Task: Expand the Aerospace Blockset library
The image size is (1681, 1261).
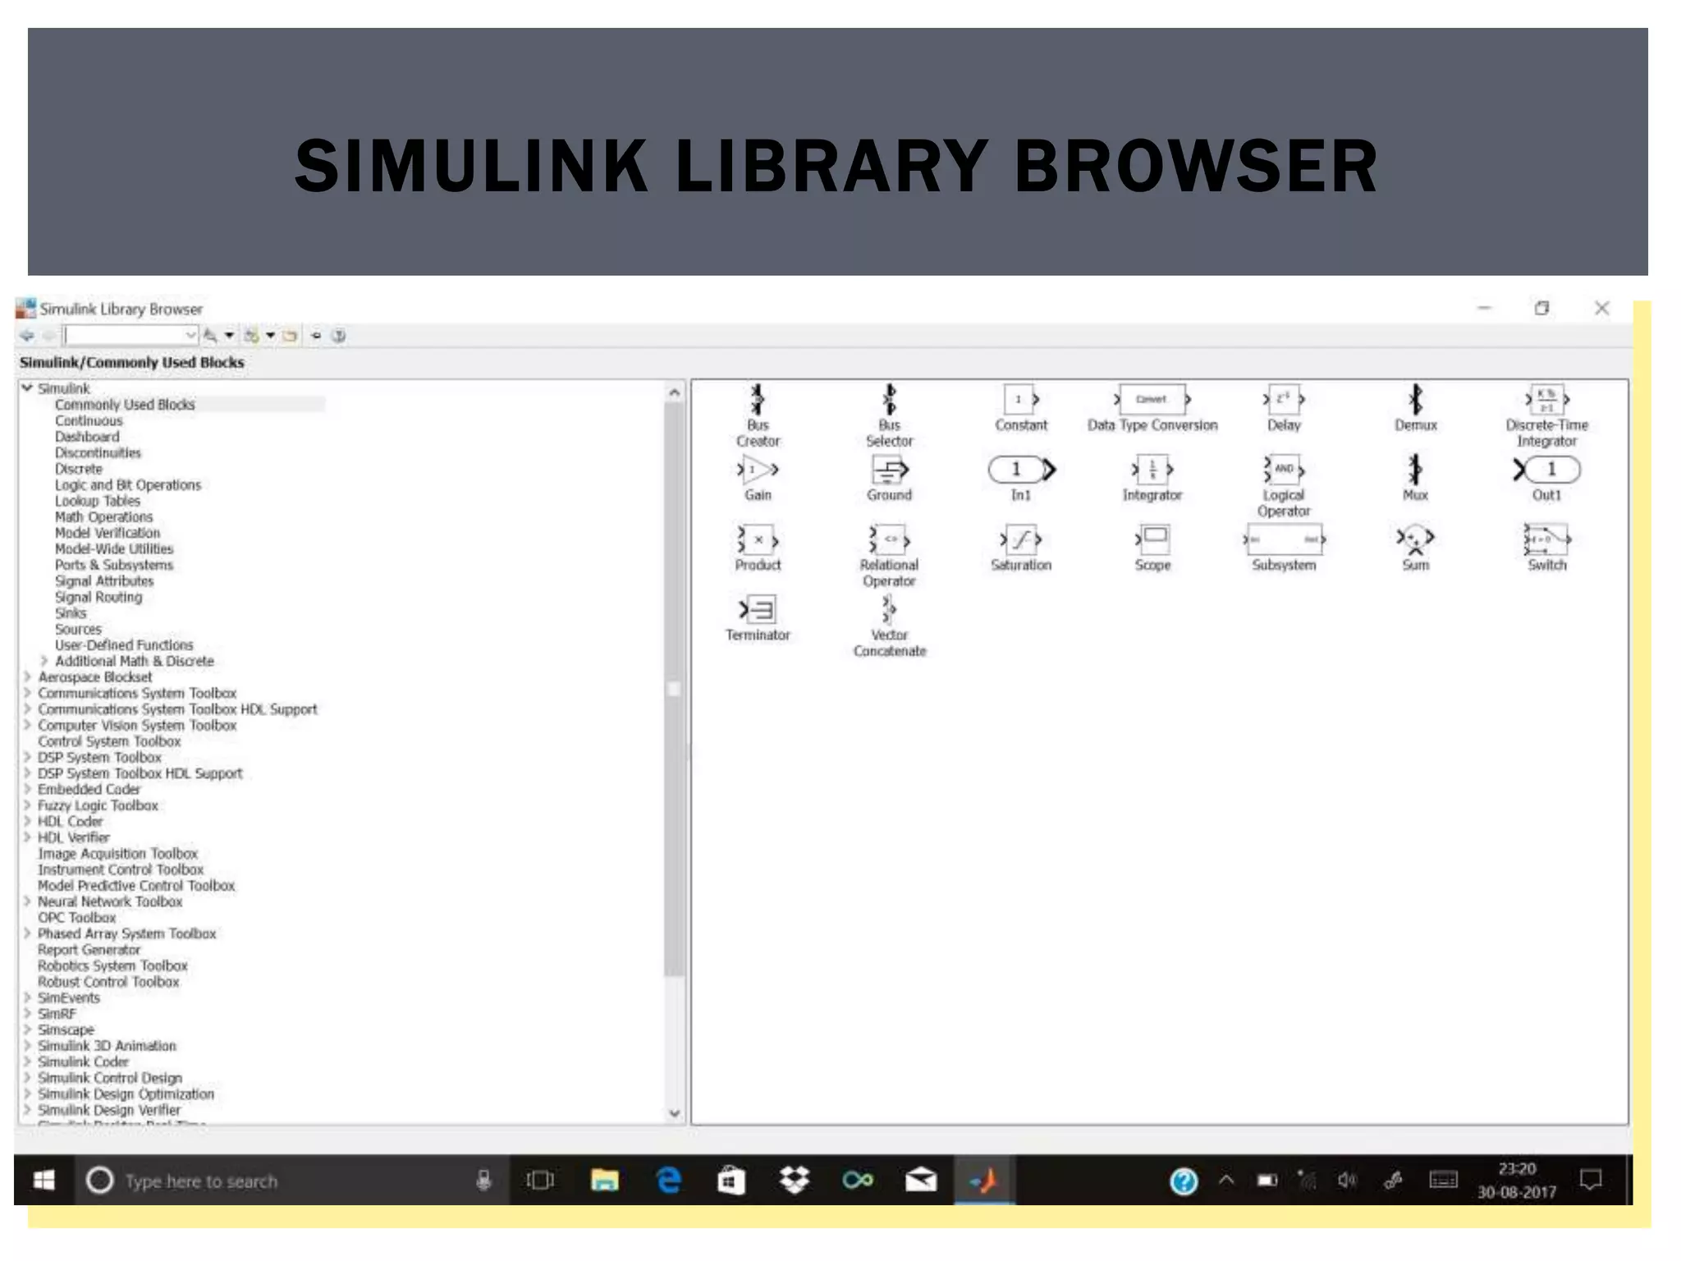Action: (x=27, y=677)
